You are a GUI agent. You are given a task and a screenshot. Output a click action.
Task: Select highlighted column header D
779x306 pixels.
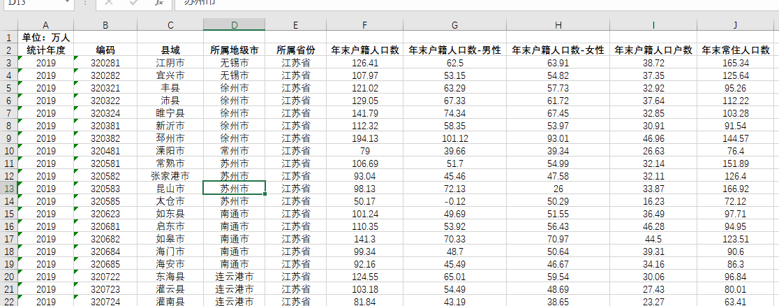click(234, 25)
